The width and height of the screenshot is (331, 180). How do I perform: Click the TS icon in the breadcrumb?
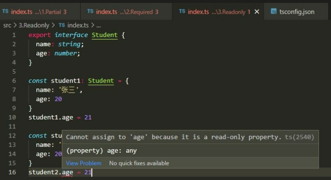pos(62,25)
